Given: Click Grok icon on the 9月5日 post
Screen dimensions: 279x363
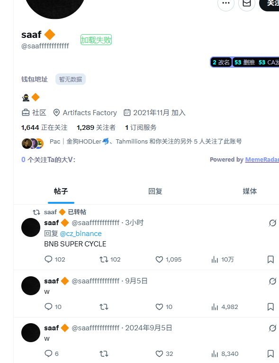Looking at the screenshot, I should (272, 281).
